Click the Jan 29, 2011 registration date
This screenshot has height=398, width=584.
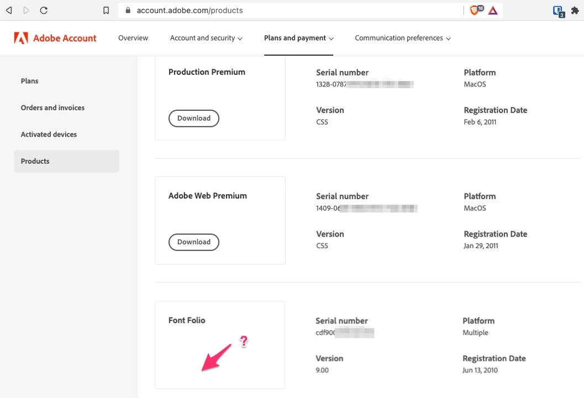click(x=481, y=246)
